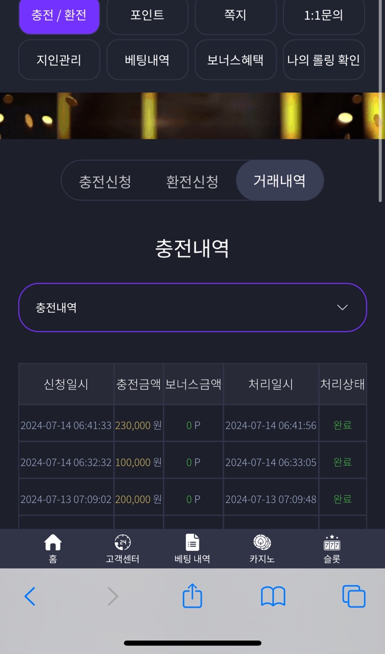
Task: Open the 보너스혜택 button
Action: coord(235,60)
